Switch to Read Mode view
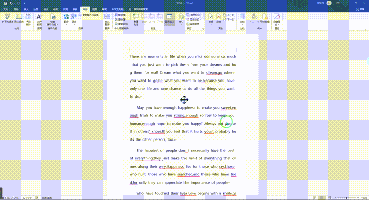Screen dimensions: 369x200 click(x=314, y=198)
